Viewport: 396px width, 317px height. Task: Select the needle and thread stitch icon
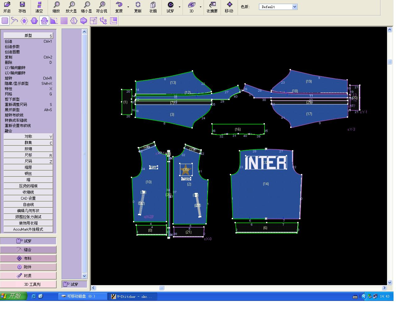[15, 21]
